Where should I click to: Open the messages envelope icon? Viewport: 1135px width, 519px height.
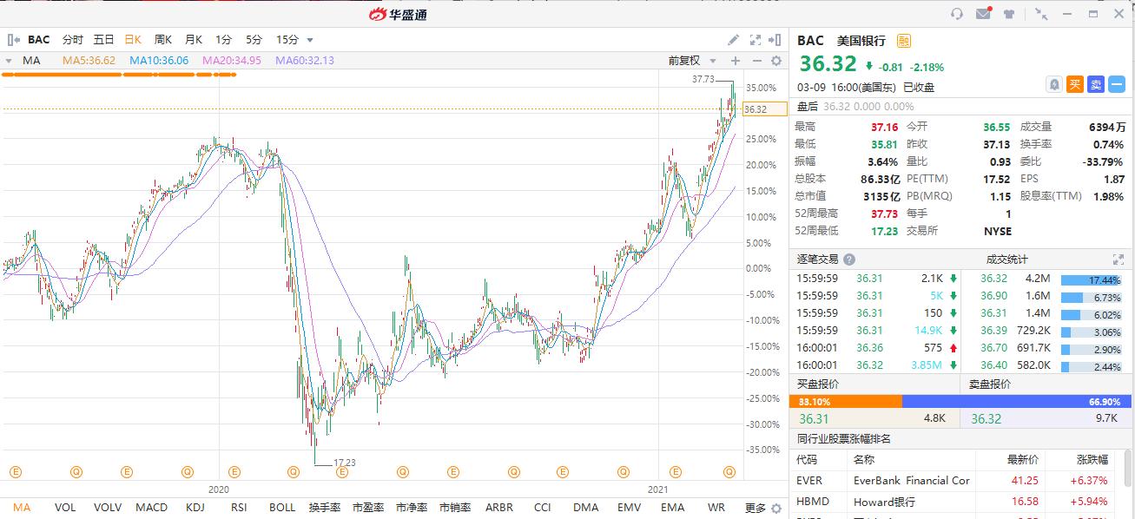point(983,14)
